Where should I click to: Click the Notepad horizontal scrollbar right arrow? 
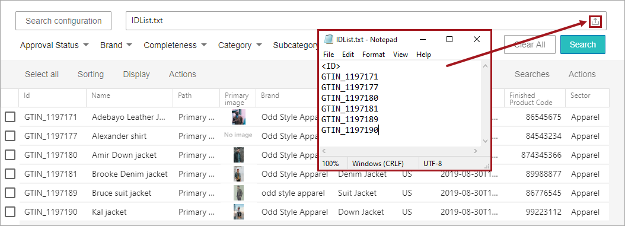475,151
